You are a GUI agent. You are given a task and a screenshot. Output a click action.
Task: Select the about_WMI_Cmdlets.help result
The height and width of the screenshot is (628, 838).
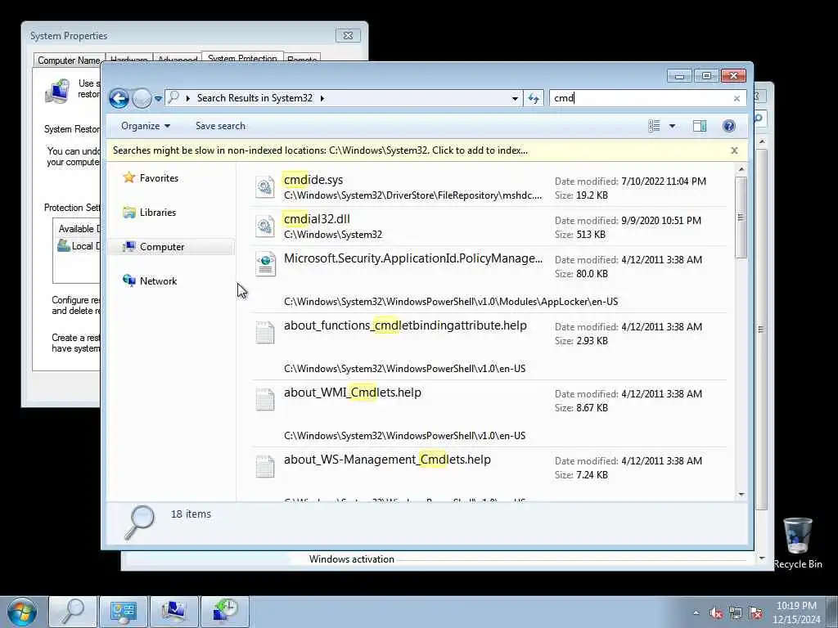coord(489,414)
